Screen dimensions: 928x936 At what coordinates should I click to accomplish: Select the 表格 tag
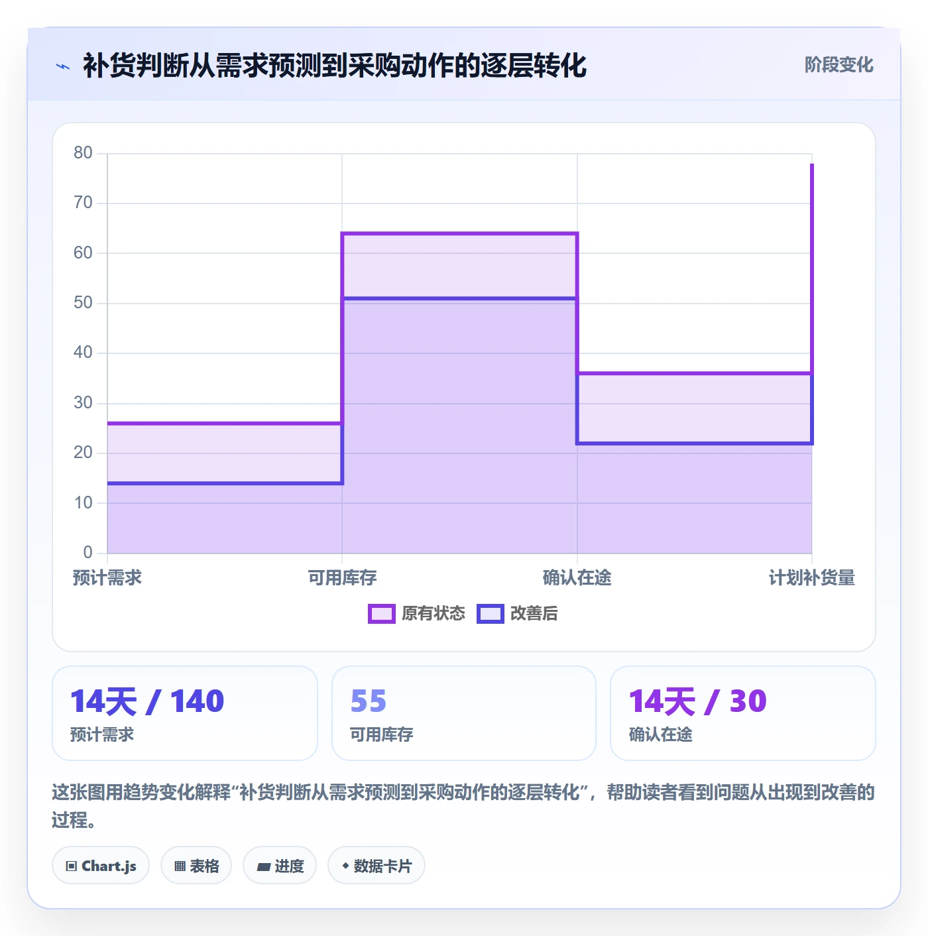click(x=196, y=866)
